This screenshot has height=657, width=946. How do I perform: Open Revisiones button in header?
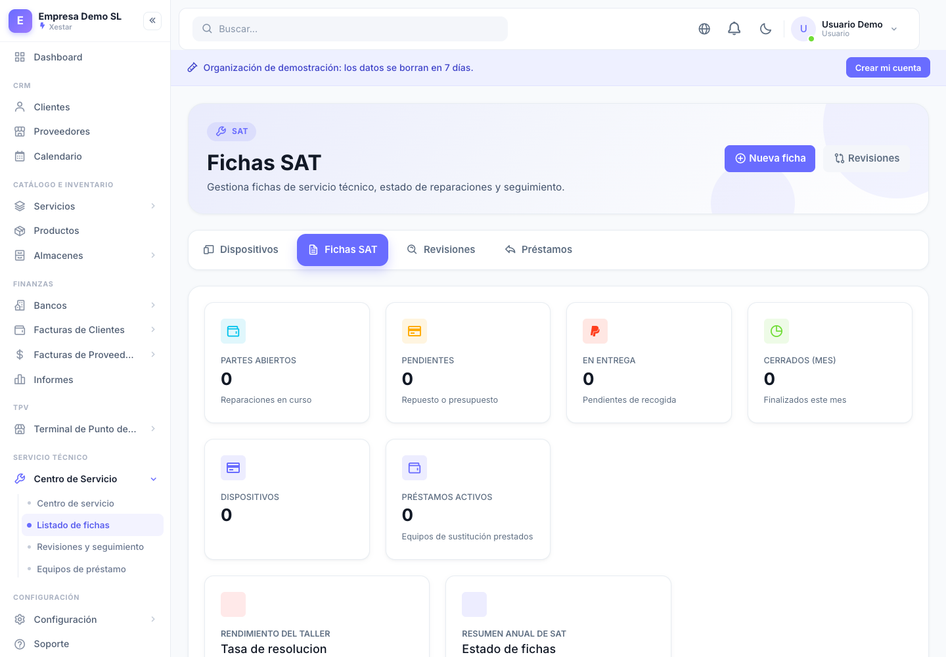867,158
